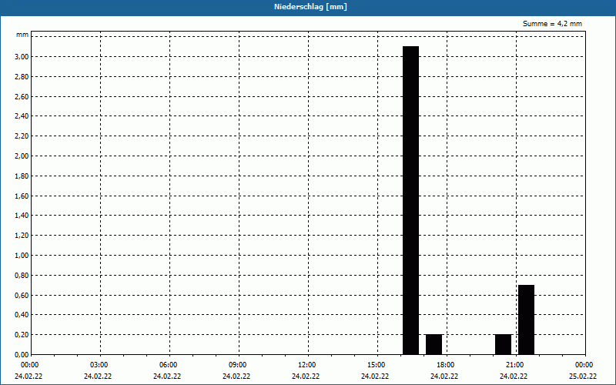
Task: Click the 25.02.22 date label
Action: [x=583, y=377]
